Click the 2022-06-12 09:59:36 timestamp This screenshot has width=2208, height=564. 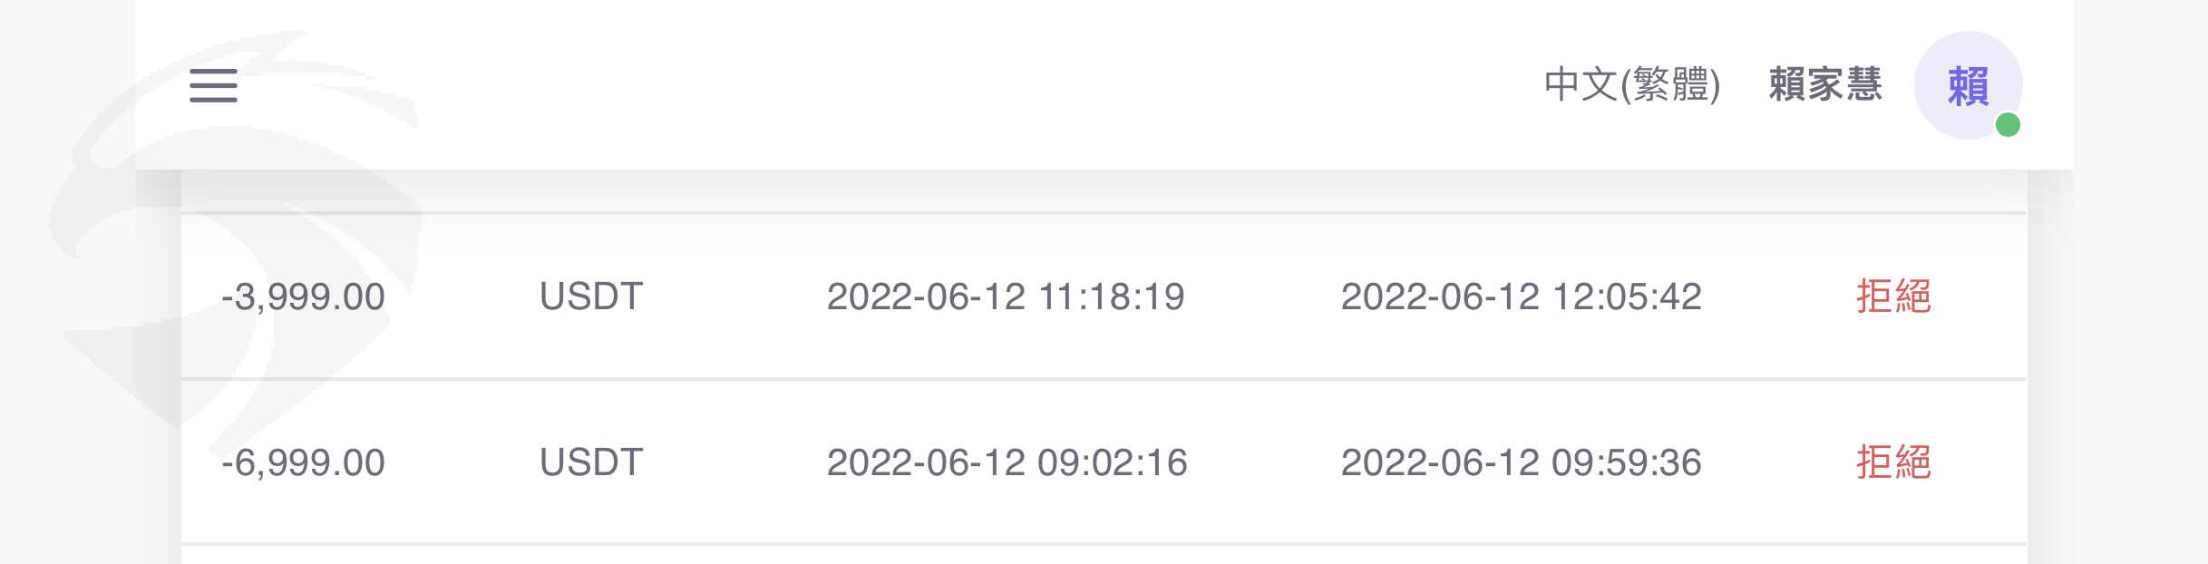1521,463
